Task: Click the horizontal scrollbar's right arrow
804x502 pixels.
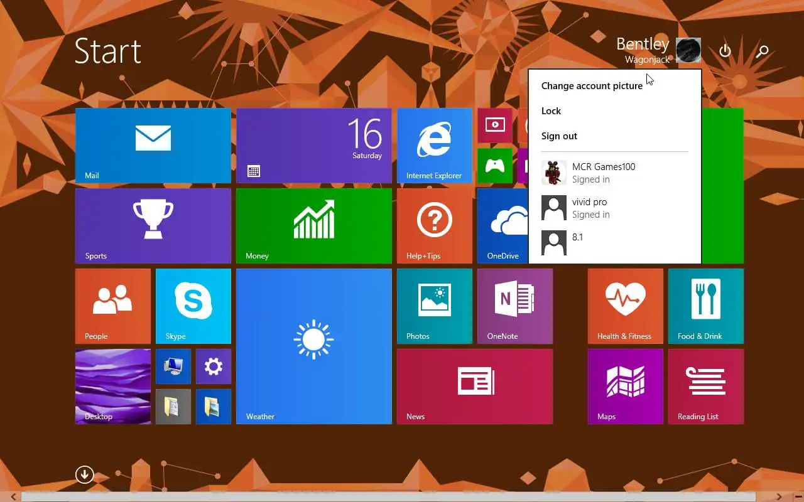Action: pyautogui.click(x=780, y=497)
